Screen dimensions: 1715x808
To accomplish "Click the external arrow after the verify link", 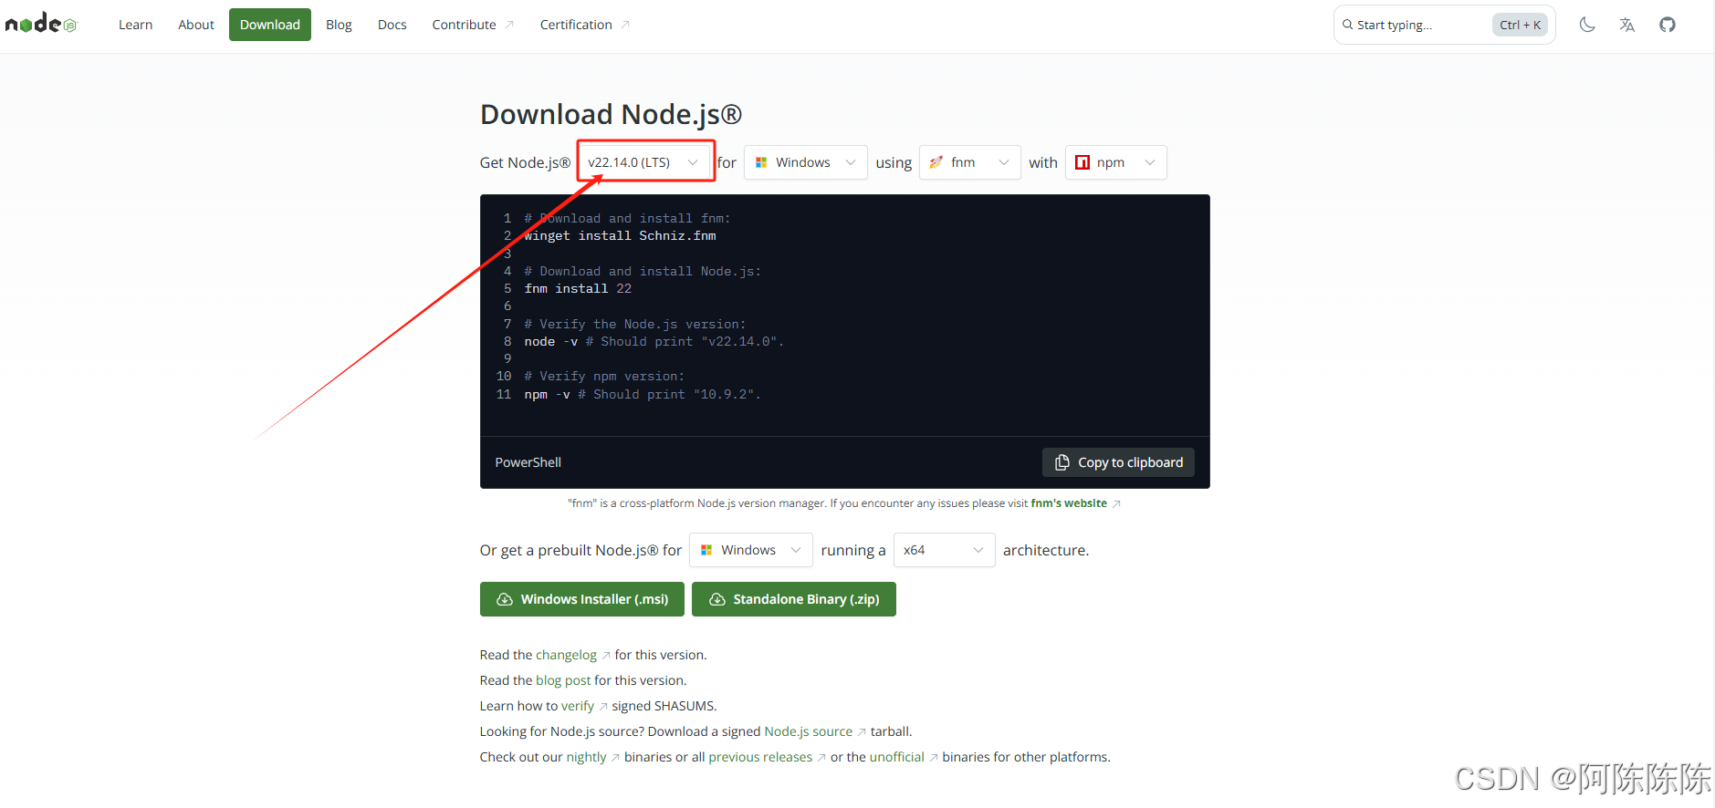I will (x=603, y=707).
